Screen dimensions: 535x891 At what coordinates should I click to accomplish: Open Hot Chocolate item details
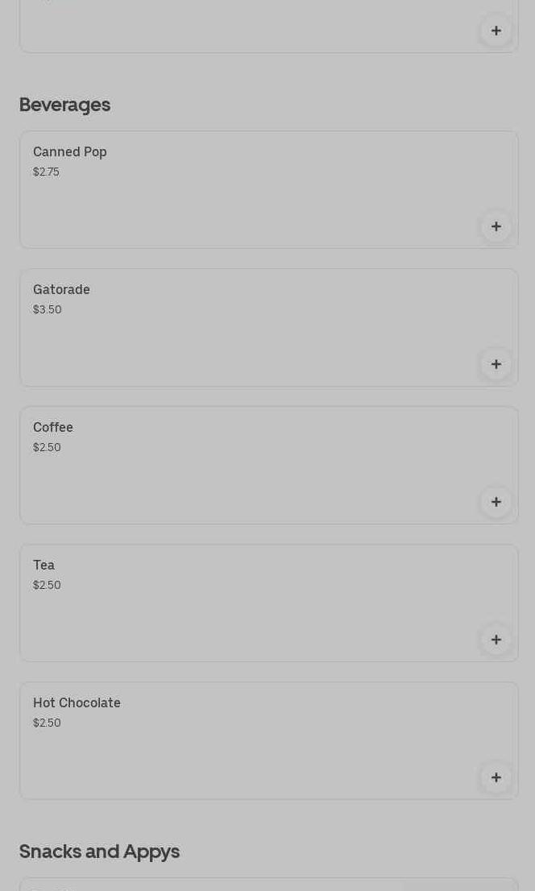(x=77, y=703)
